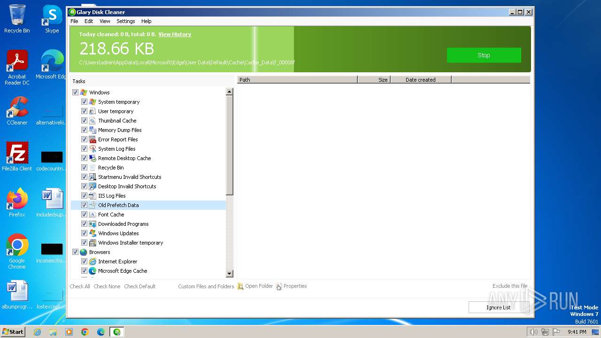Click the volume icon in system tray

[533, 332]
